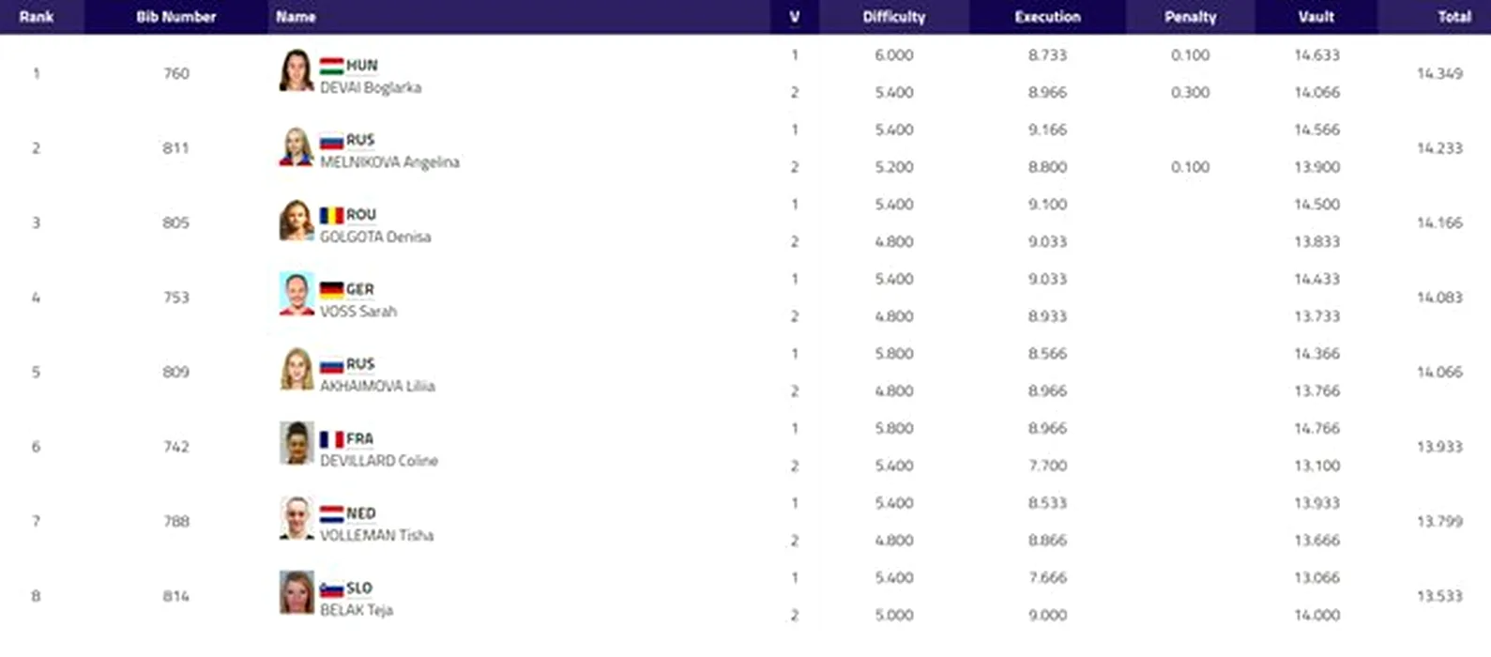Select total score 14.066 for AKHAIMOVA
1491x657 pixels.
click(x=1439, y=372)
